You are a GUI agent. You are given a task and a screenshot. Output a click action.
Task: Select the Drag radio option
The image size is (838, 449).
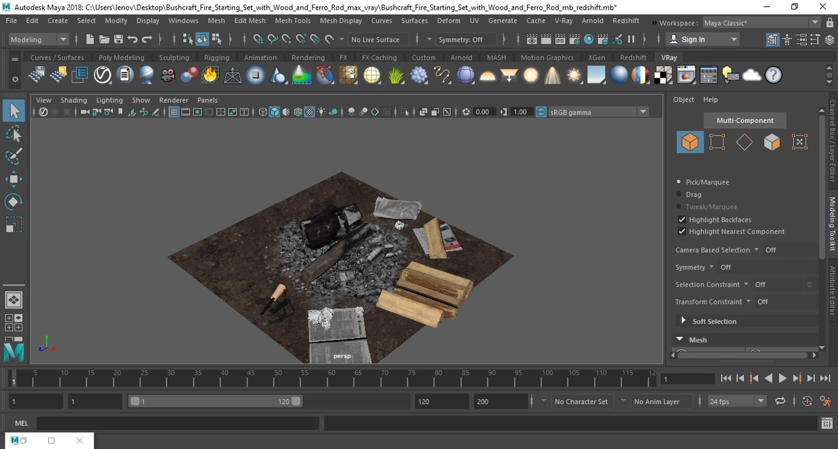tap(679, 194)
